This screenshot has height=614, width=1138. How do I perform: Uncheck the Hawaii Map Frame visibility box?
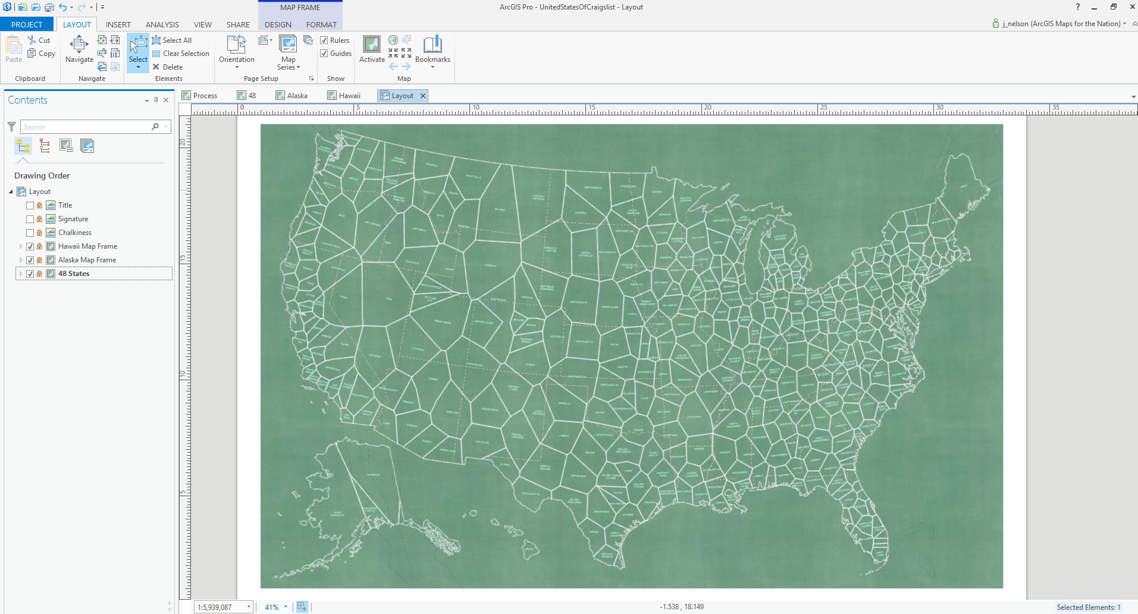tap(30, 246)
